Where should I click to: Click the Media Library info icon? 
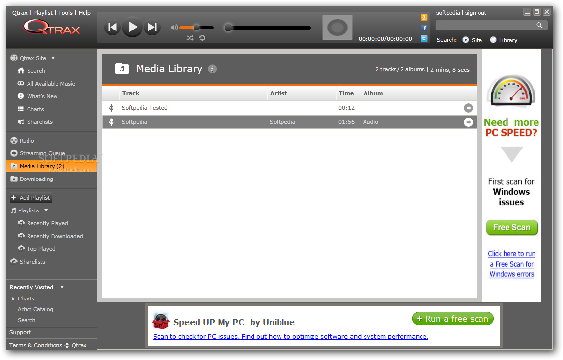[x=213, y=69]
